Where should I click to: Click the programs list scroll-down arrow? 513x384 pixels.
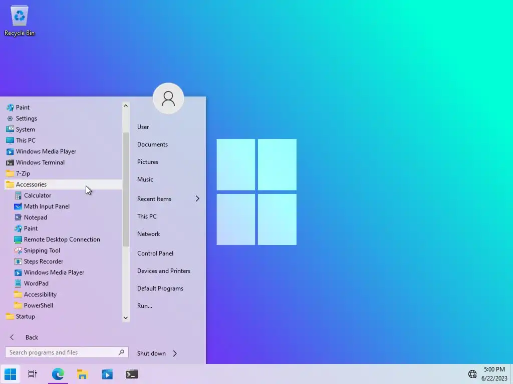(126, 317)
